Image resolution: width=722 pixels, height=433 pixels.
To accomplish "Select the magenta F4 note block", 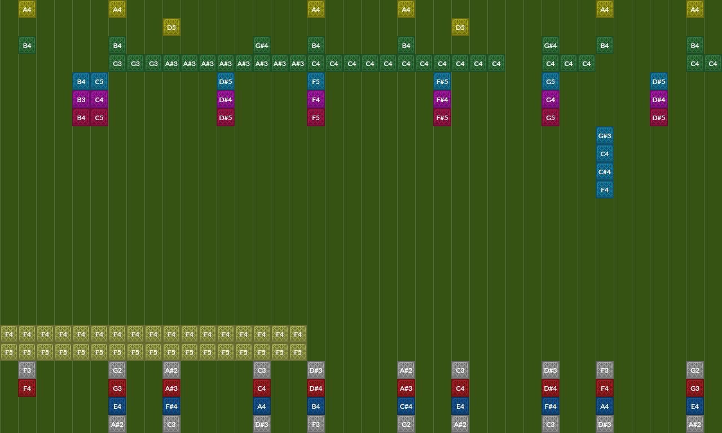I will click(316, 99).
